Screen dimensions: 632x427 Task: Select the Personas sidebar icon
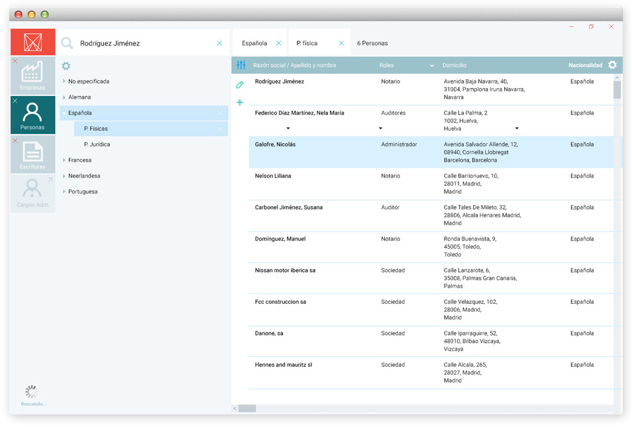[32, 114]
